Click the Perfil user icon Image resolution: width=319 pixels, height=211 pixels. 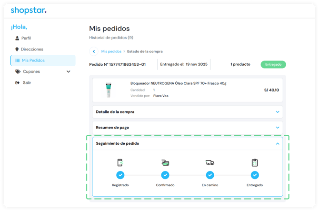tap(18, 38)
